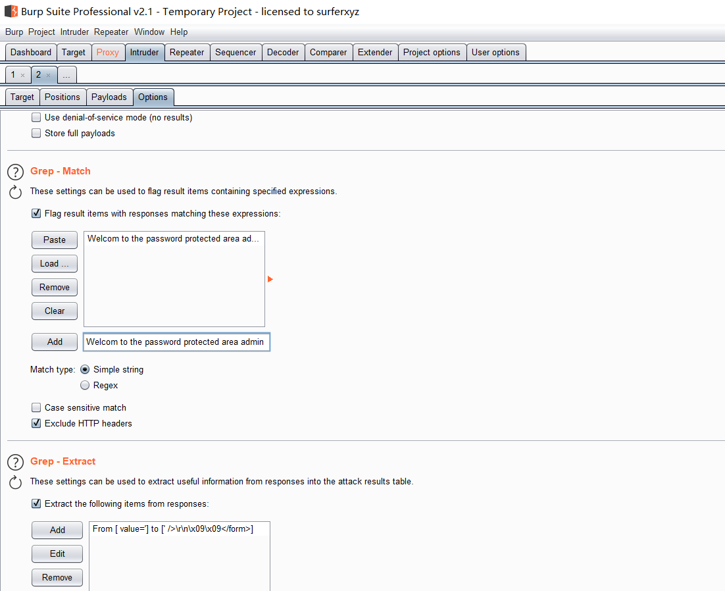Viewport: 725px width, 591px height.
Task: Select Simple string match type
Action: pyautogui.click(x=85, y=369)
